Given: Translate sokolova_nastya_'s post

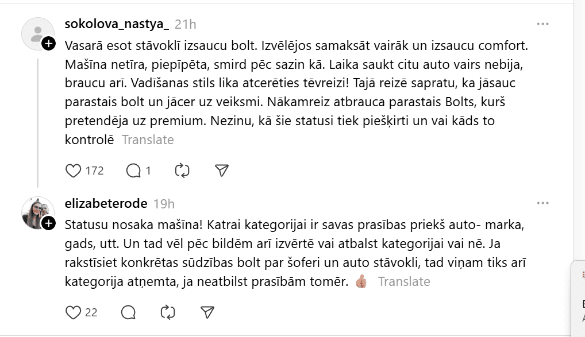Looking at the screenshot, I should pos(148,140).
